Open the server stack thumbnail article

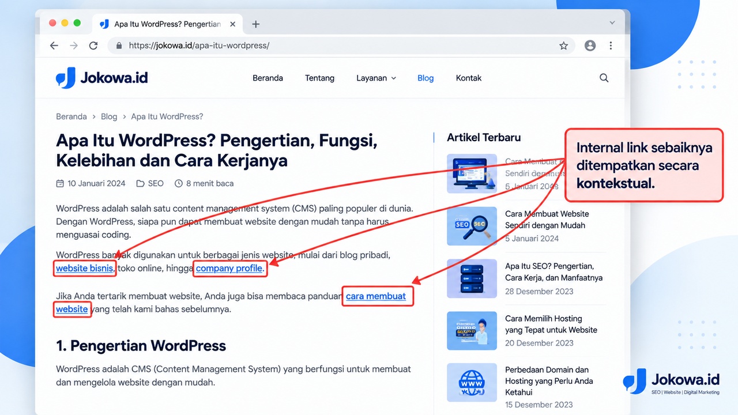coord(472,278)
